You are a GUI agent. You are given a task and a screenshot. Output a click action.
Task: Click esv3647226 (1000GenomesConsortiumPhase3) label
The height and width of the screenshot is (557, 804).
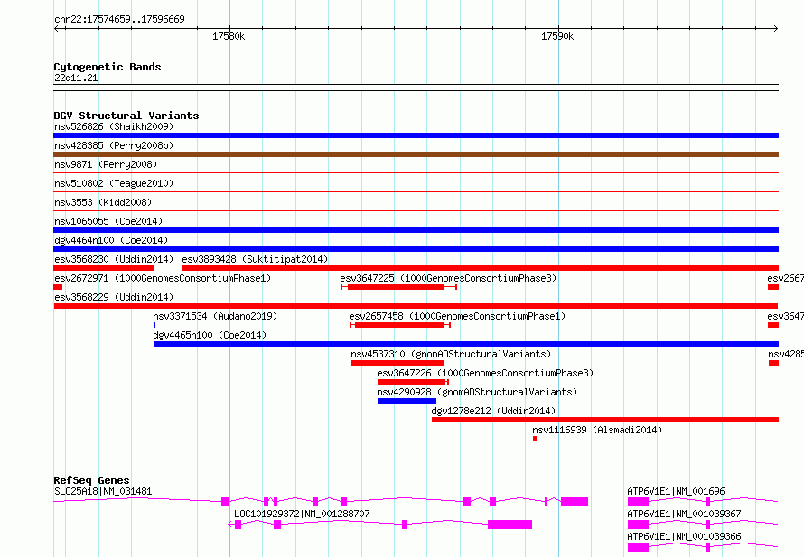tap(485, 373)
